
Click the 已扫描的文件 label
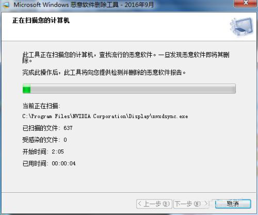click(41, 128)
